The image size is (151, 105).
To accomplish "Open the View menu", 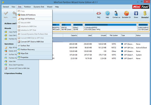I will coord(13,7).
